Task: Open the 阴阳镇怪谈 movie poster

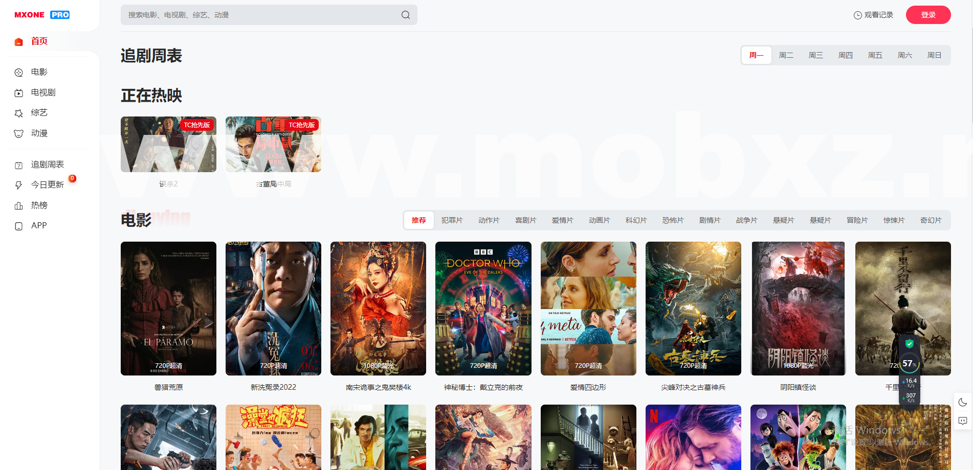Action: (x=798, y=309)
